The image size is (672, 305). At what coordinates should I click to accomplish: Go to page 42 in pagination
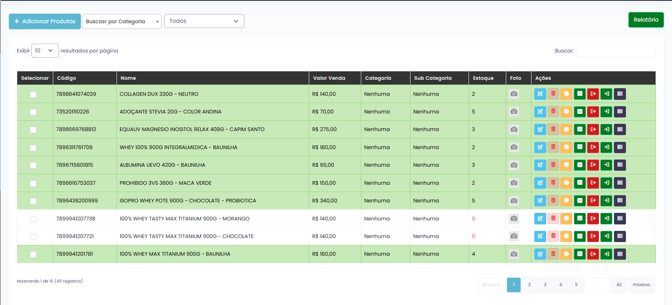click(x=619, y=285)
